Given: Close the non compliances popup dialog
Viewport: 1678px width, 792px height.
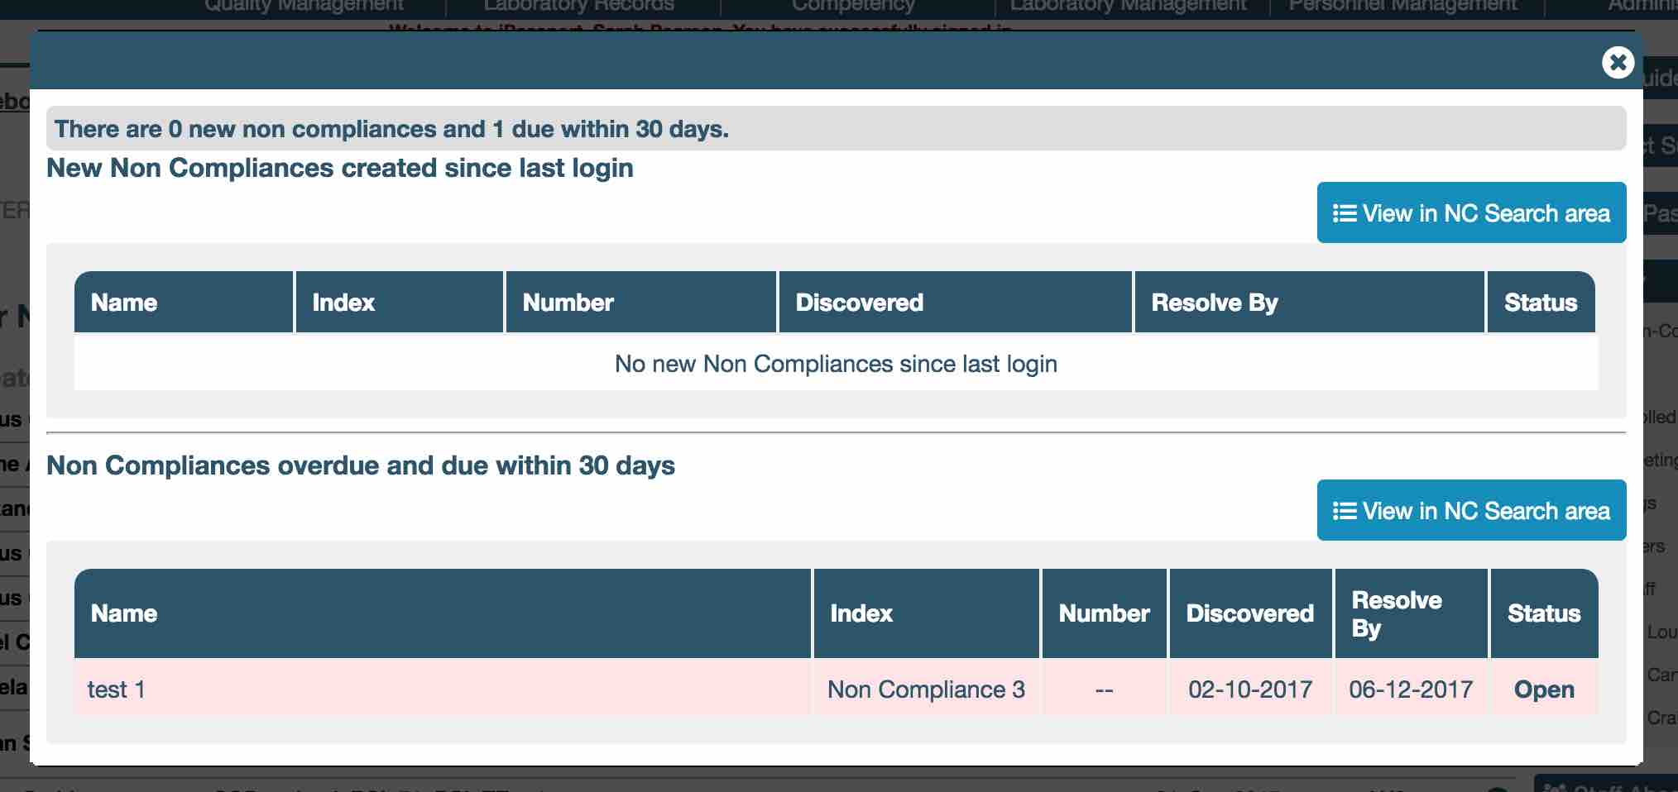Looking at the screenshot, I should 1618,62.
